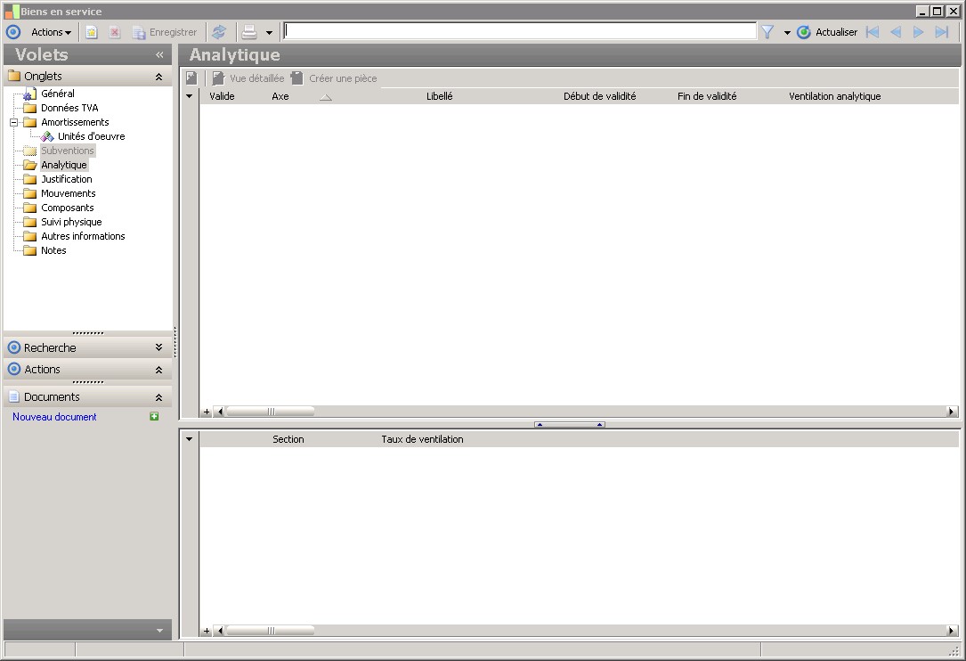
Task: Click lower grid scroll left arrow
Action: tap(219, 630)
